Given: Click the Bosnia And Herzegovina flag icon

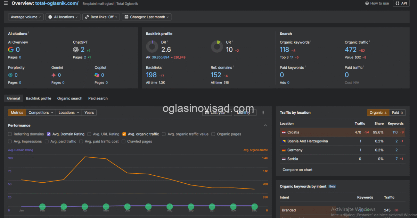Looking at the screenshot, I should point(284,141).
